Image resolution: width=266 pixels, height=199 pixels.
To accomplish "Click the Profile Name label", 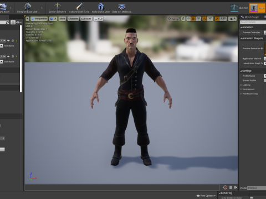I will (x=249, y=76).
